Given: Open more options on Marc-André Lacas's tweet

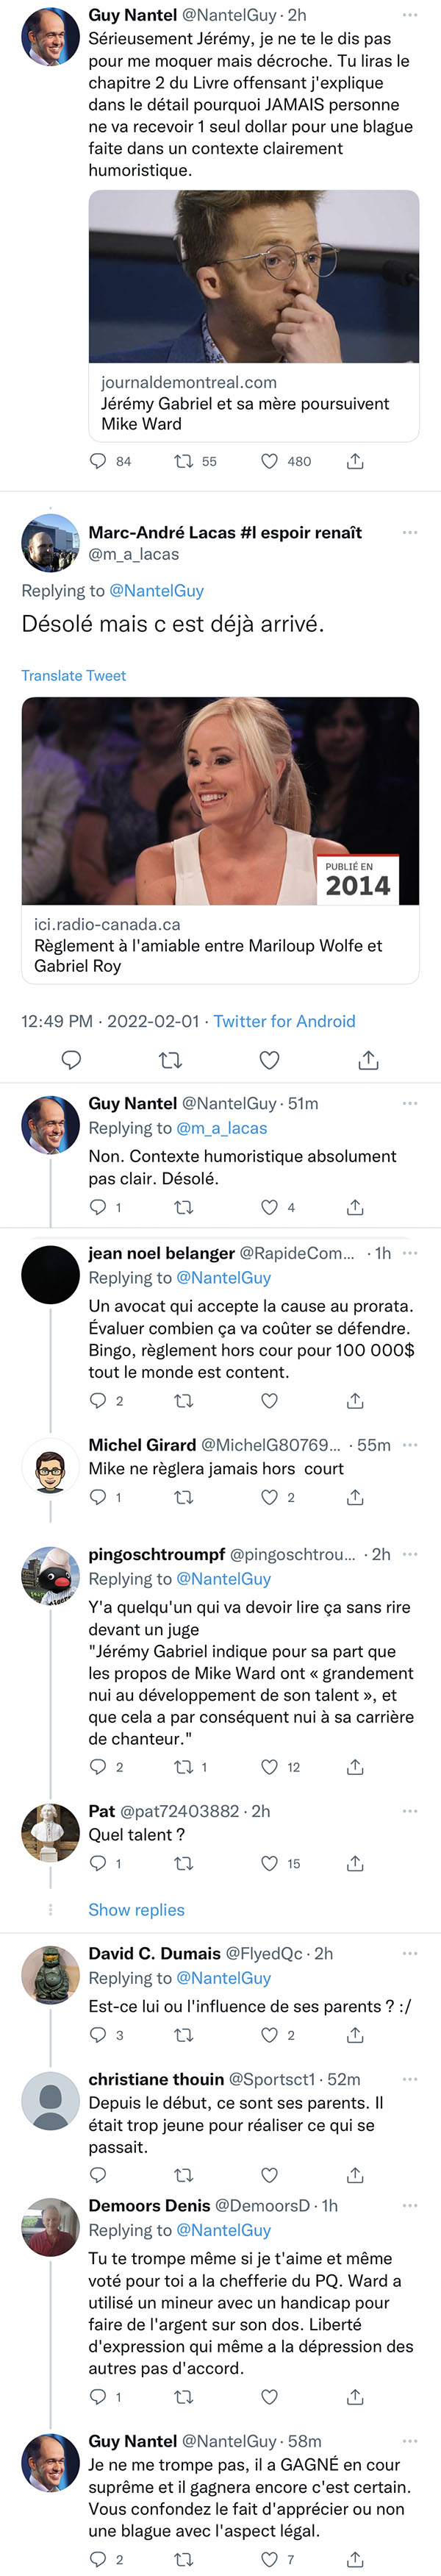Looking at the screenshot, I should [x=410, y=532].
